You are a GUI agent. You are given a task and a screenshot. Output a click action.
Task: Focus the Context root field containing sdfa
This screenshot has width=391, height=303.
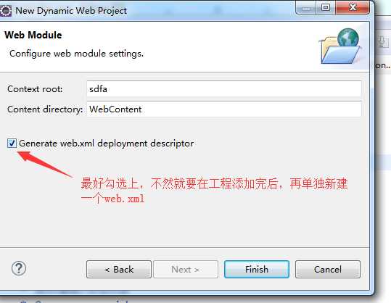point(224,89)
